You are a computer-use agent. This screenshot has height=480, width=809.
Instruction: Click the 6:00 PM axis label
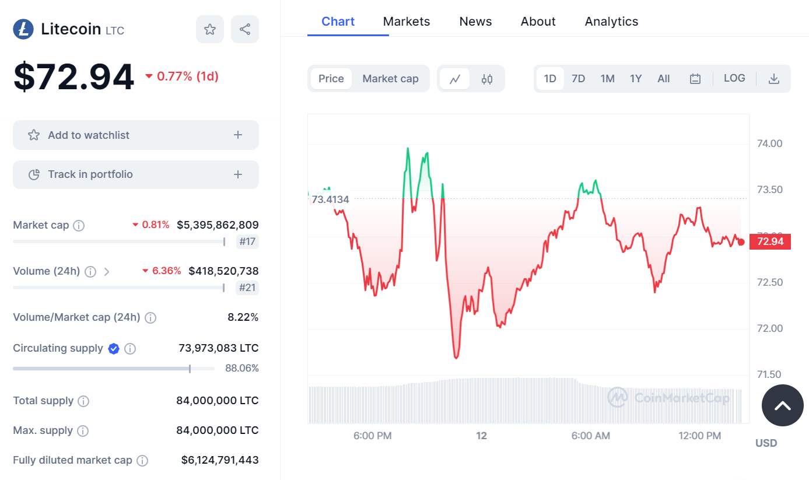(373, 436)
